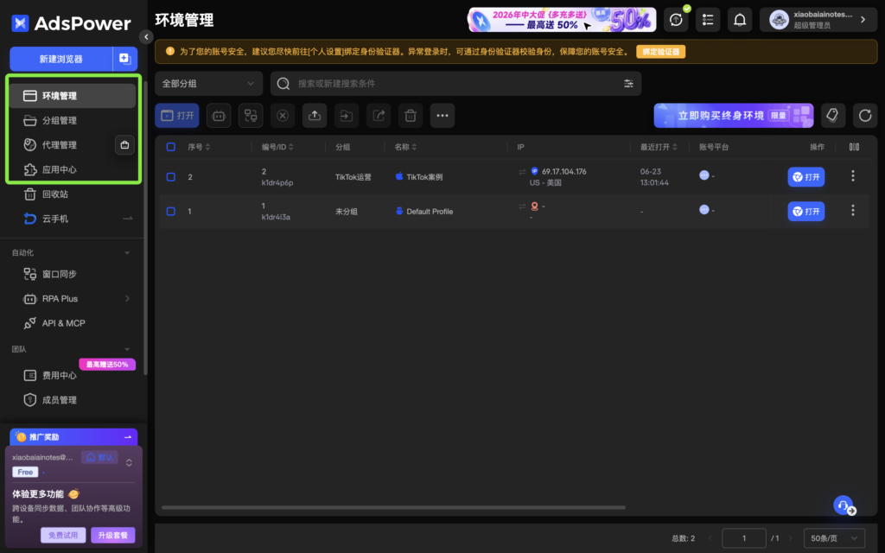Go to 环境管理 in the sidebar
885x553 pixels.
(73, 96)
